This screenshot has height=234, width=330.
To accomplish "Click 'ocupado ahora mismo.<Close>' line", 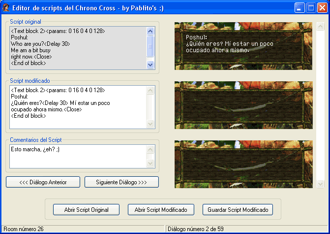I will click(x=46, y=109).
